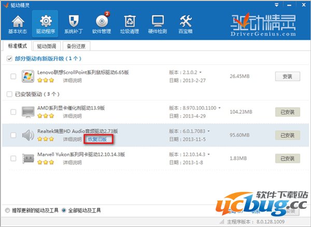Viewport: 311px width, 227px height.
Task: Click 已安装 button for the AMD driver
Action: (x=287, y=112)
